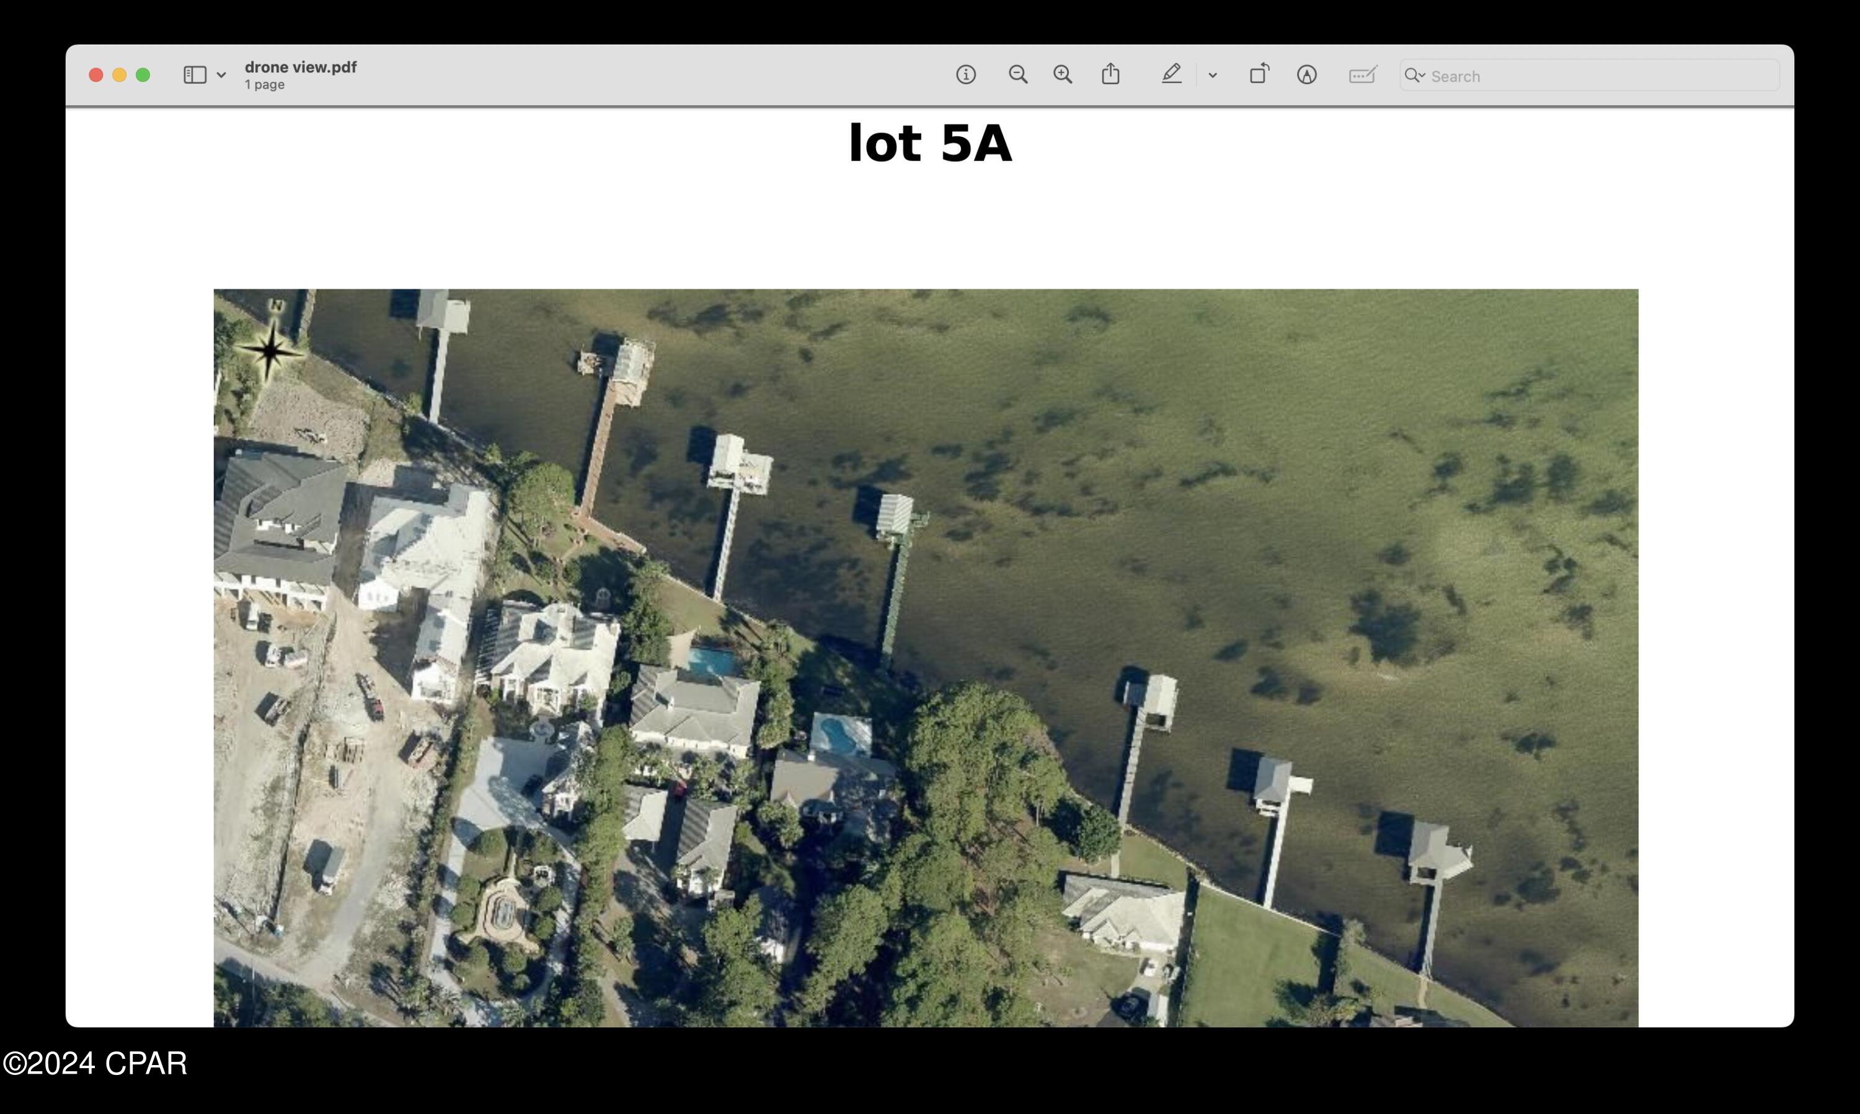The image size is (1860, 1114).
Task: Expand the sidebar view options chevron
Action: [x=221, y=75]
